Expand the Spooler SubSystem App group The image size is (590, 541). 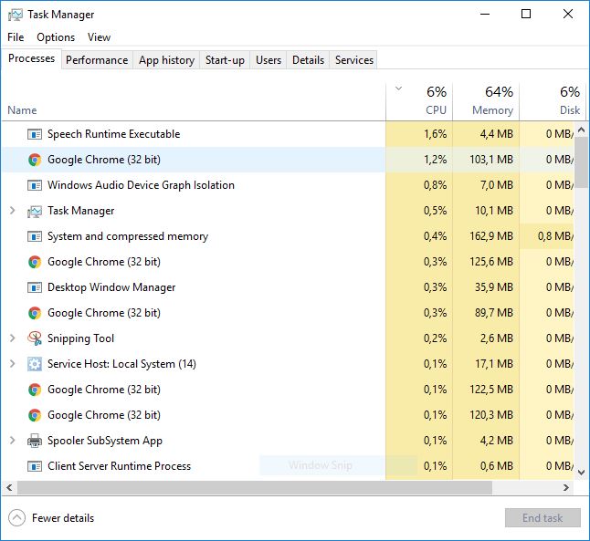click(13, 441)
